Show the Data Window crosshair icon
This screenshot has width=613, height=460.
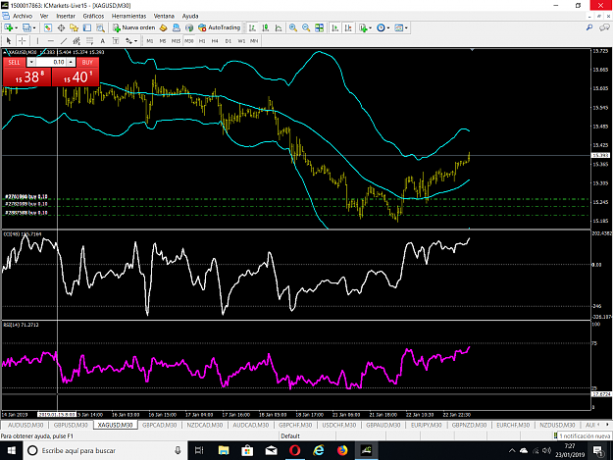(61, 27)
